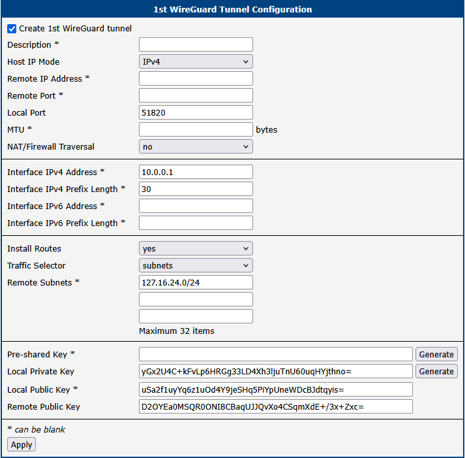Apply the WireGuard tunnel configuration
465x458 pixels.
pos(22,445)
